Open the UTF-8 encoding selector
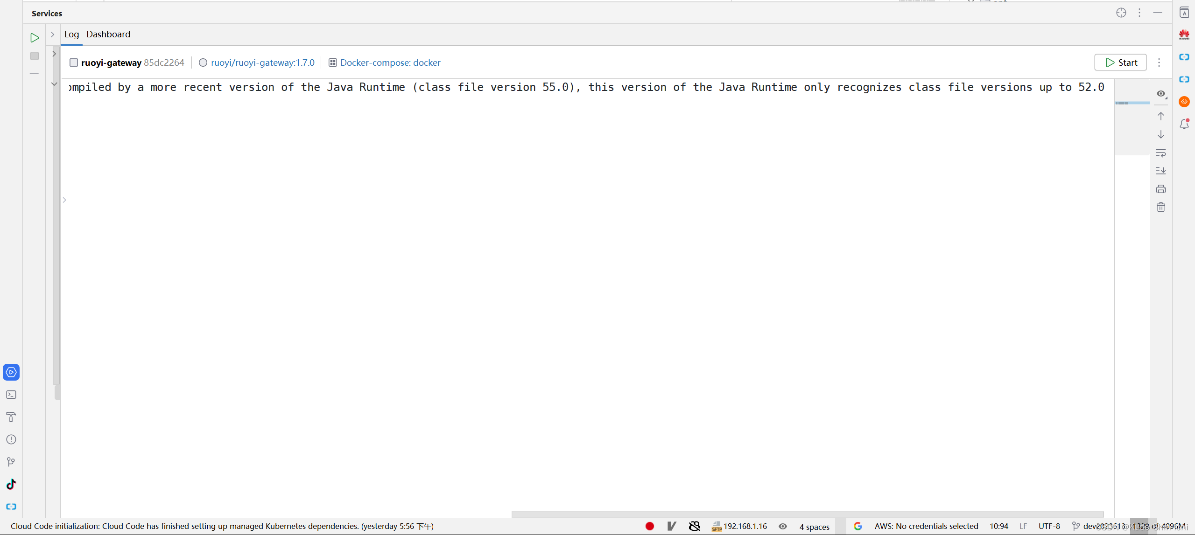Image resolution: width=1195 pixels, height=535 pixels. [1049, 526]
